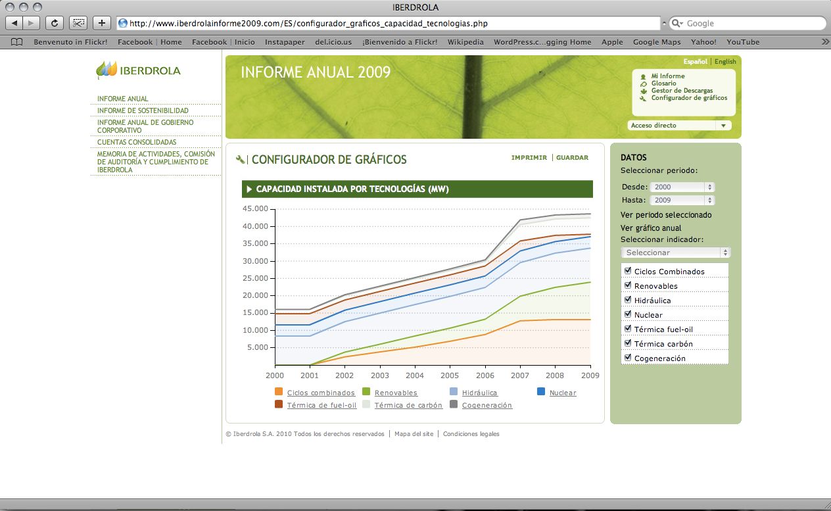The image size is (831, 511).
Task: Toggle the Nuclear checkbox
Action: click(628, 314)
